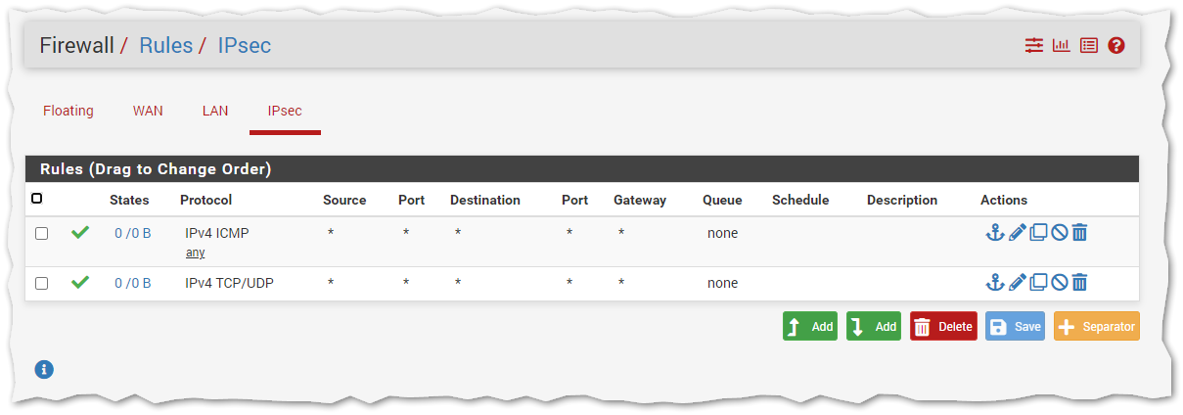
Task: Open the status bar chart icon
Action: click(x=1061, y=46)
